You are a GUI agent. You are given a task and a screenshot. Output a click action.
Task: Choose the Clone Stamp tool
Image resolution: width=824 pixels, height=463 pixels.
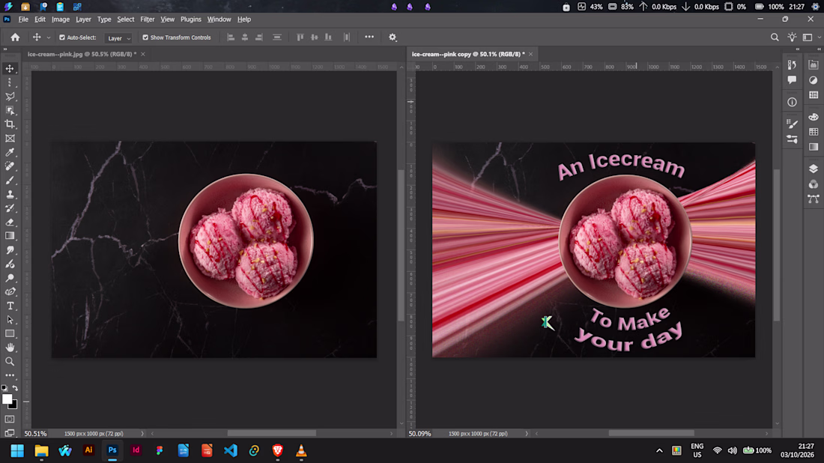pyautogui.click(x=10, y=195)
